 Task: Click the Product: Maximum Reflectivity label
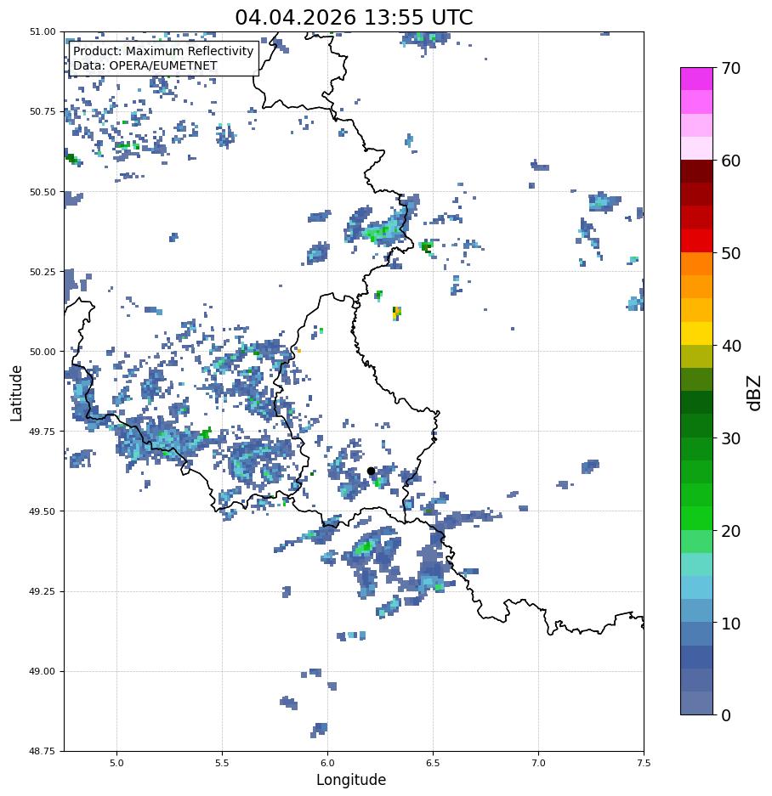[163, 51]
